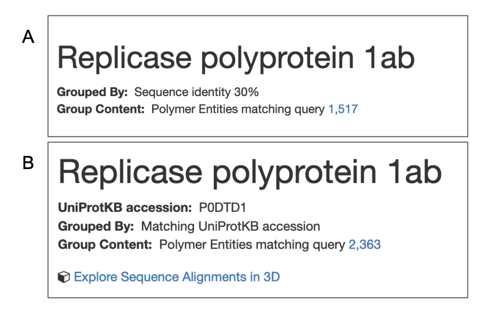Click the 3D cube icon in panel B

[64, 277]
